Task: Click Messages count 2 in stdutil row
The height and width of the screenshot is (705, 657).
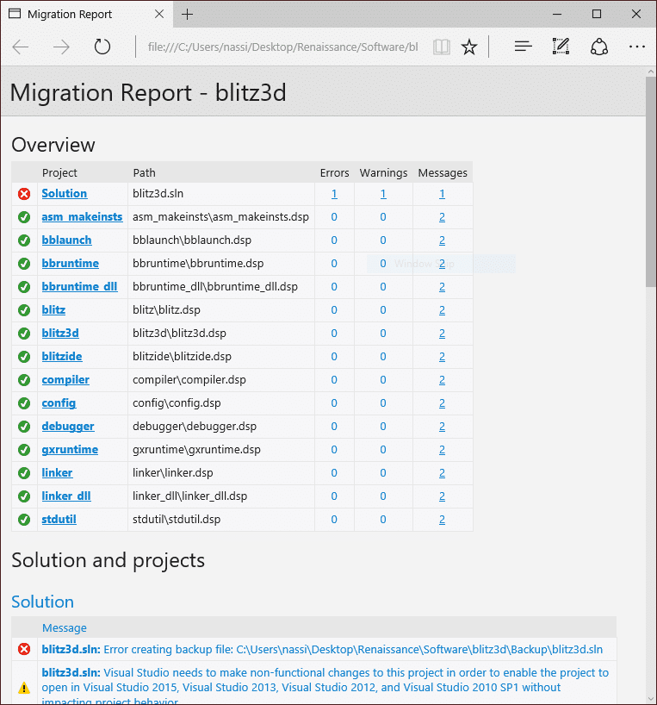Action: click(442, 520)
